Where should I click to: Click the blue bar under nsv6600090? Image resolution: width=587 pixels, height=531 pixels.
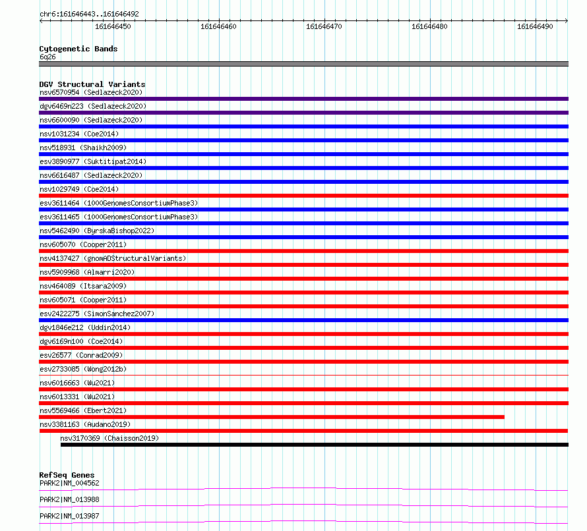(303, 126)
